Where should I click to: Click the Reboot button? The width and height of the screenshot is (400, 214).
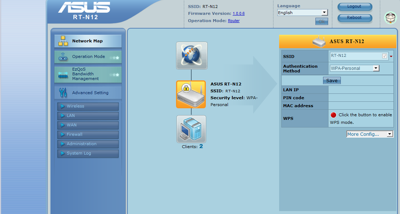pos(355,18)
